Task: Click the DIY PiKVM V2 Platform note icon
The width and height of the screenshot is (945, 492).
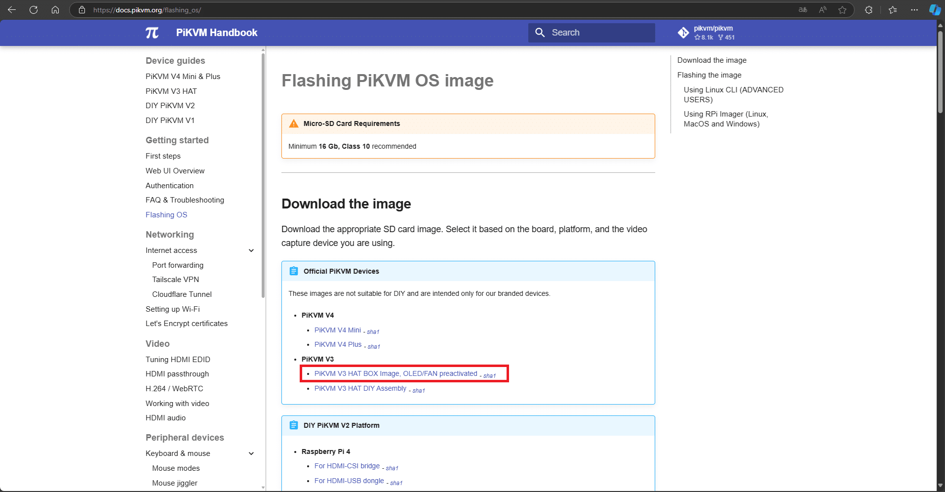Action: (294, 425)
